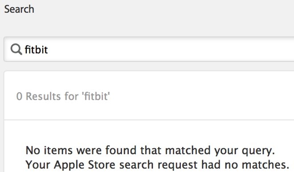Click the "0" results count number
This screenshot has width=294, height=172.
coord(19,97)
